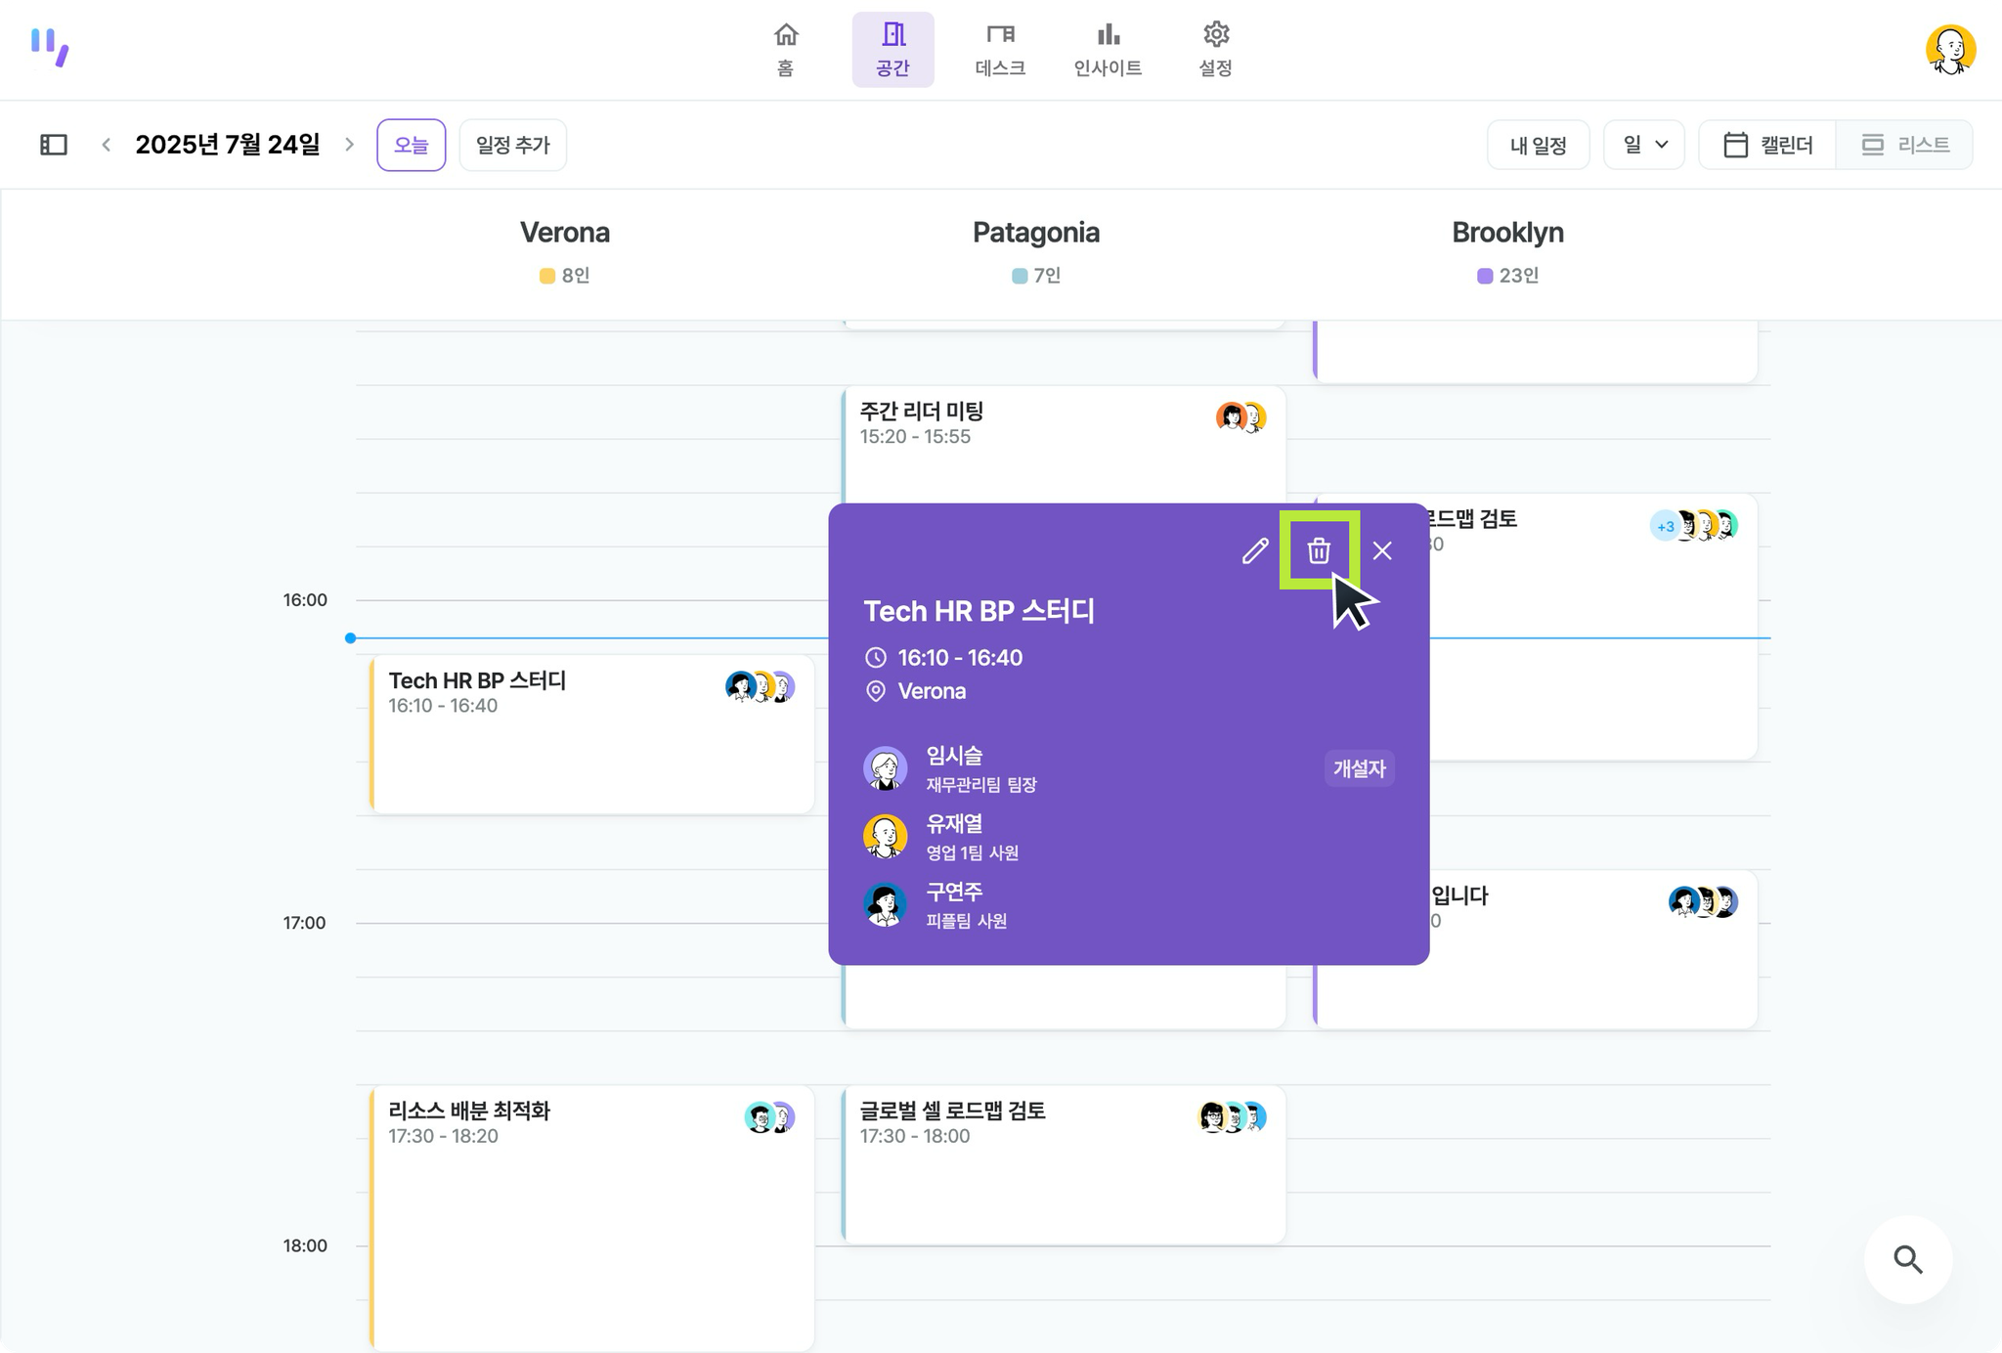The width and height of the screenshot is (2002, 1353).
Task: Click the 8인 capacity label under Verona
Action: 575,276
